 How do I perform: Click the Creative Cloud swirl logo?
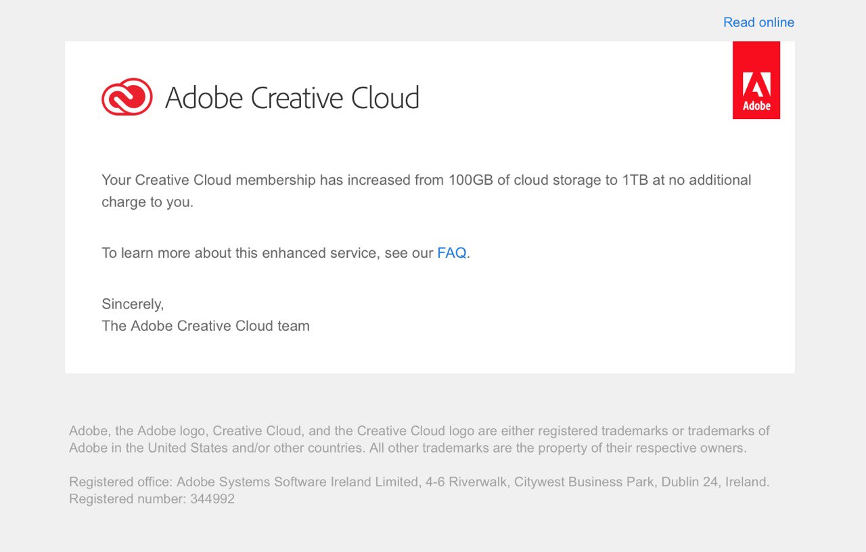click(x=127, y=97)
